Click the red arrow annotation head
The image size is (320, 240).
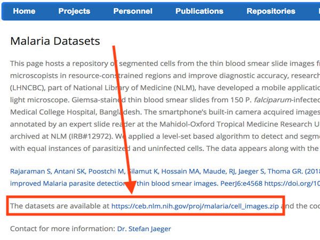tap(131, 187)
